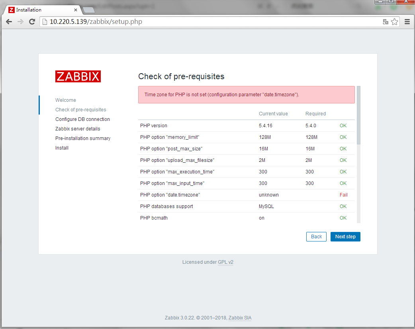Click the "on" value for PHP bcmath
Viewport: 415px width, 329px height.
point(262,218)
